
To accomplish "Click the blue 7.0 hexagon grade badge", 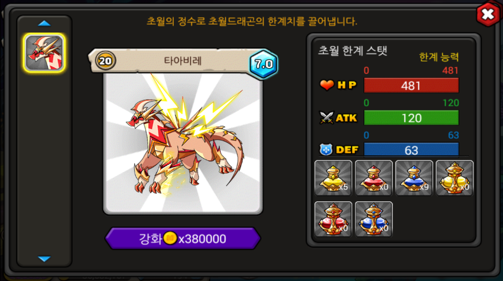I will coord(264,64).
